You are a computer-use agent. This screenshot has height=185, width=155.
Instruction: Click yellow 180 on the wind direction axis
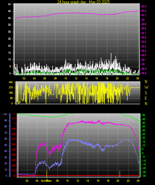(x=11, y=93)
